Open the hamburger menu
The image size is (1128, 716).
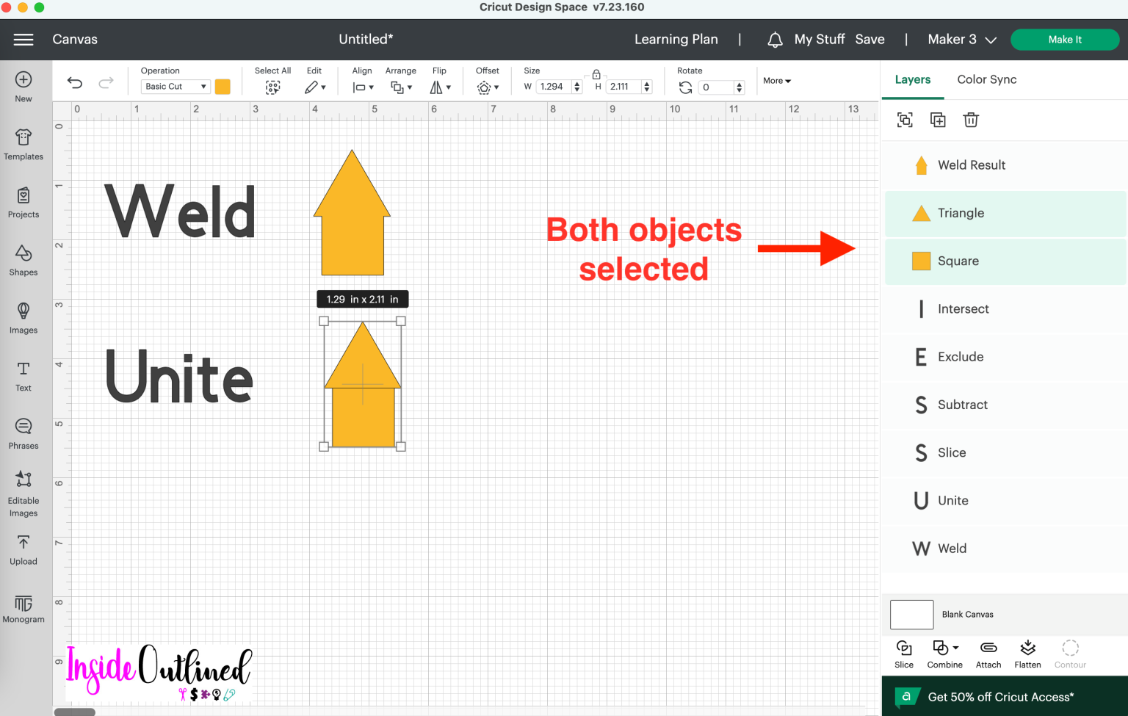coord(23,39)
